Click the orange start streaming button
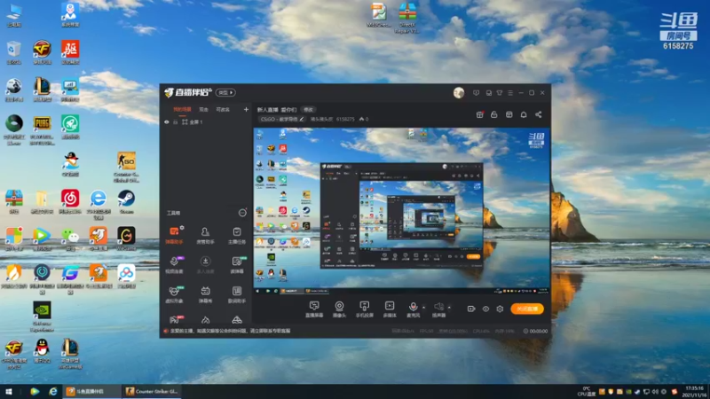Screen dimensions: 710x399 [527, 309]
